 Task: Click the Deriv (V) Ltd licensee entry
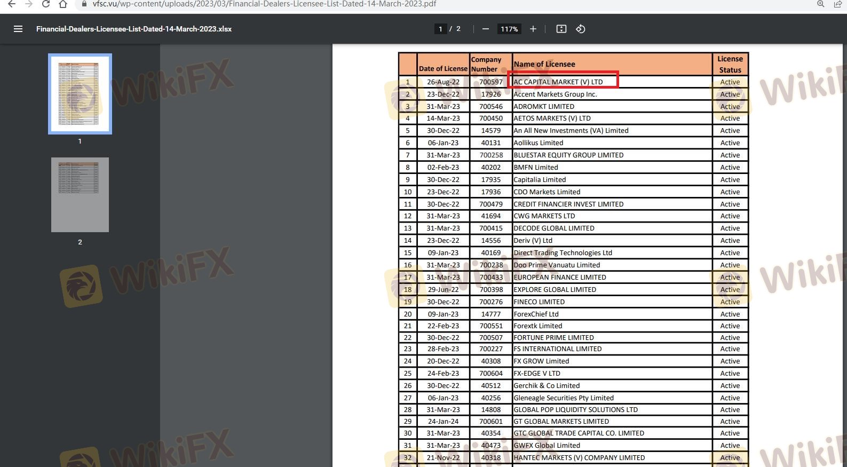click(x=533, y=240)
